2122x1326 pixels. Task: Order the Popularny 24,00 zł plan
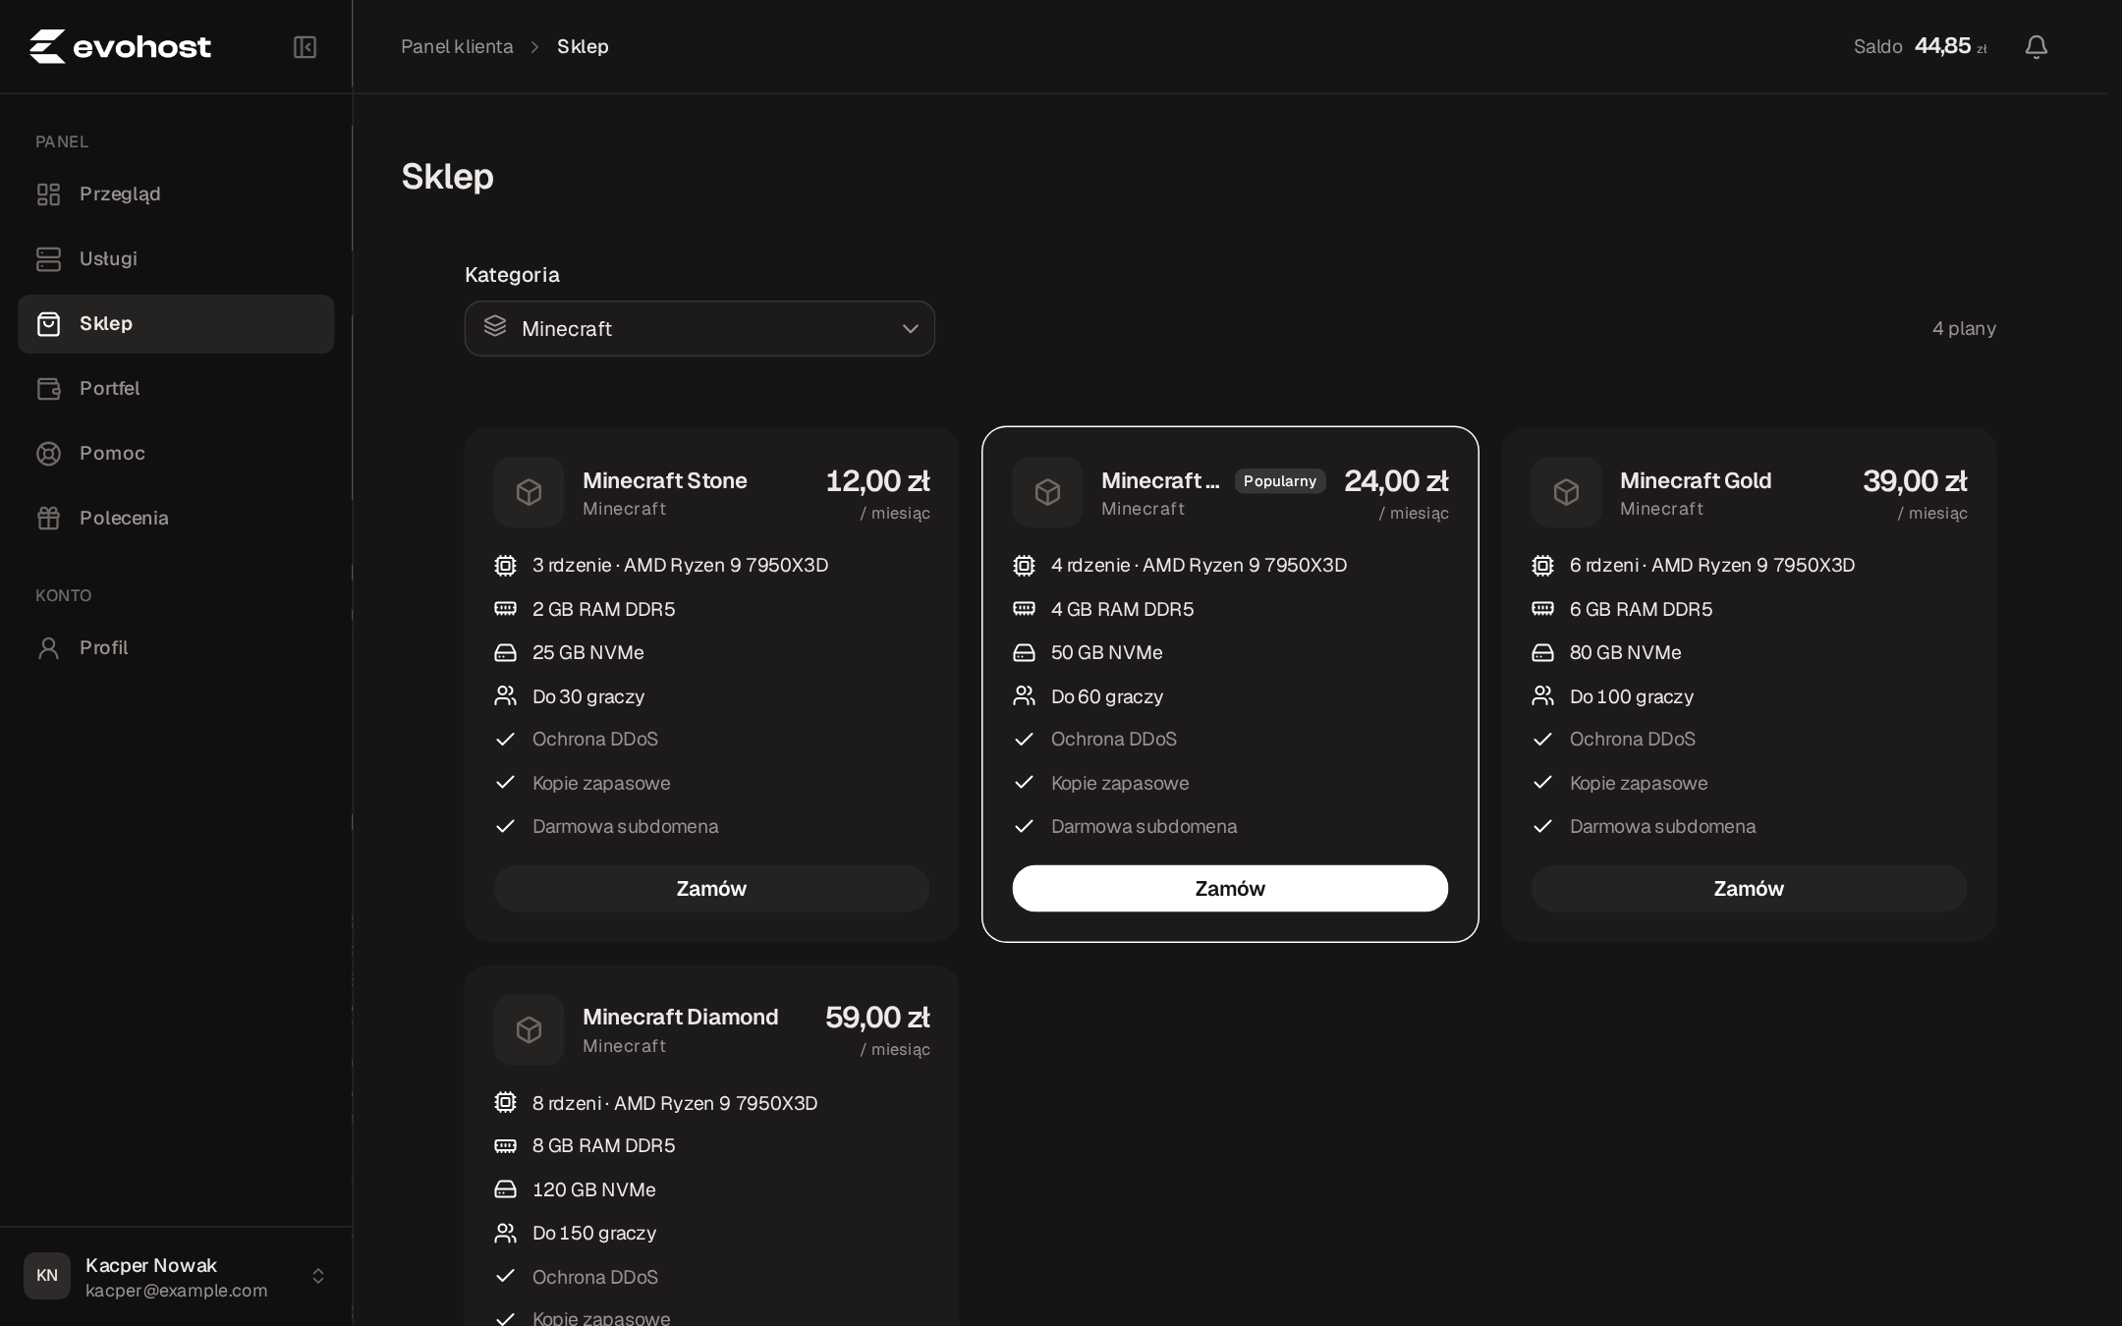pyautogui.click(x=1230, y=888)
